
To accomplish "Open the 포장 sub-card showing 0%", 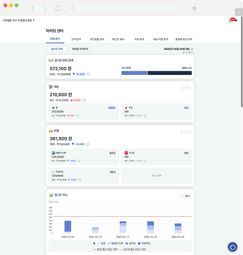I will [x=157, y=112].
